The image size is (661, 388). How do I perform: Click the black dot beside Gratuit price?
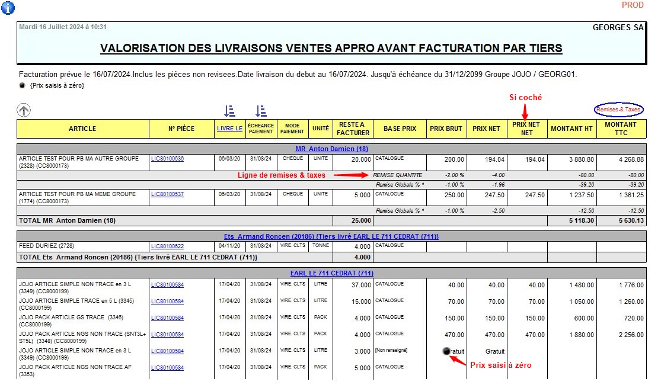tap(446, 351)
